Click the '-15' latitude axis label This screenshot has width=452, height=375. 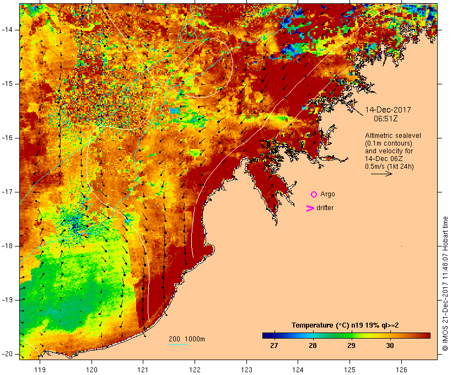pyautogui.click(x=7, y=84)
